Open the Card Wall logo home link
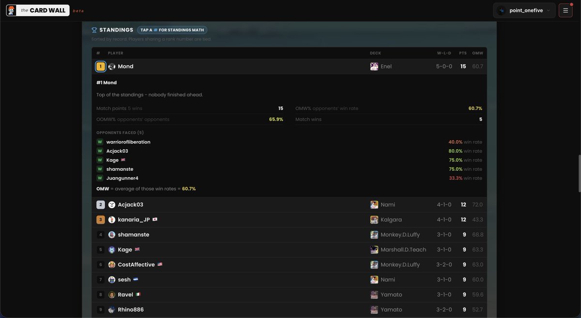Viewport: 581px width, 318px height. pos(38,10)
